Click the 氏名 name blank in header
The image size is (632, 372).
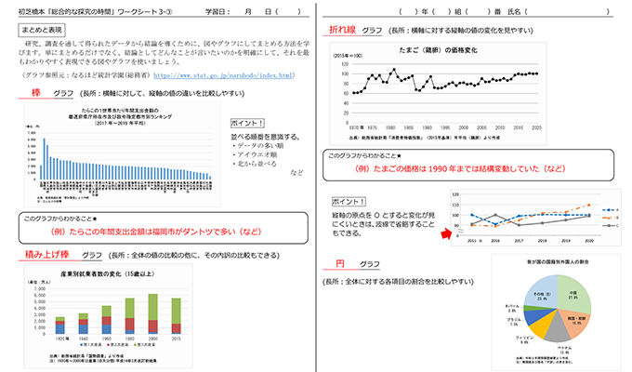568,12
